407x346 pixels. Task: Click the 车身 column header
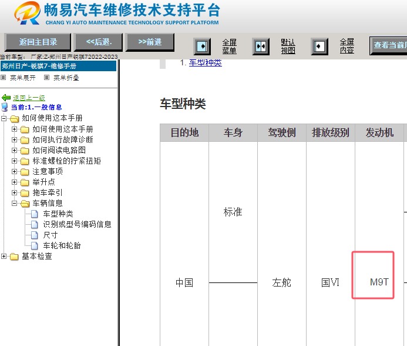point(233,132)
